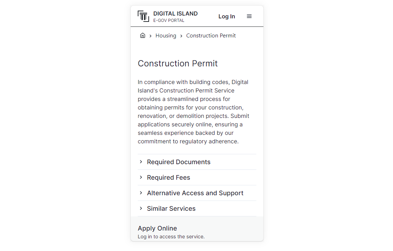Select the Construction Permit breadcrumb item
The image size is (393, 251).
[x=211, y=36]
